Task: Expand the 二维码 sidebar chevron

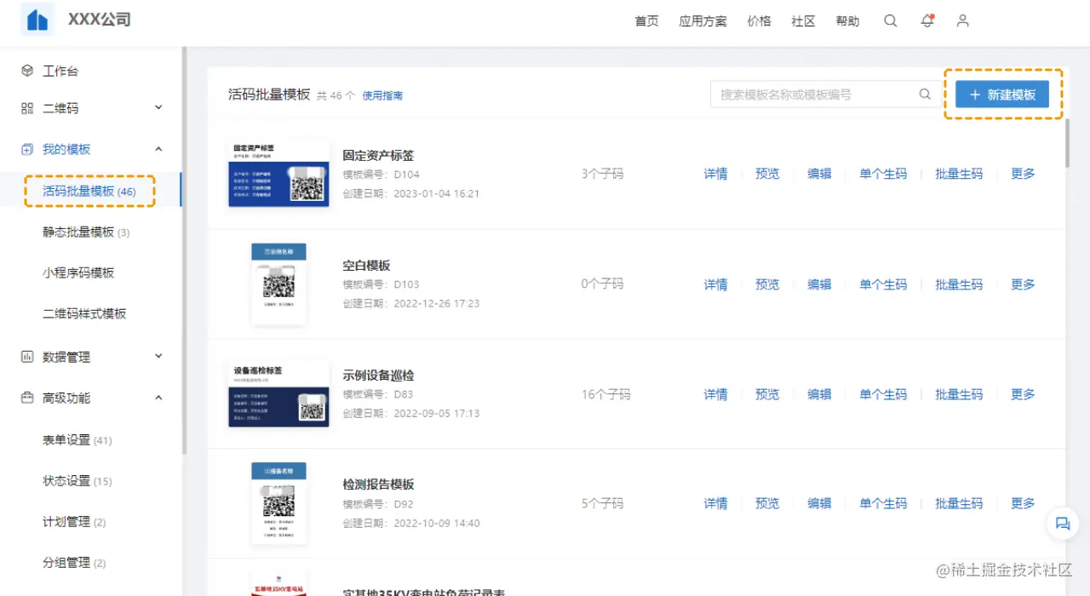Action: tap(158, 107)
